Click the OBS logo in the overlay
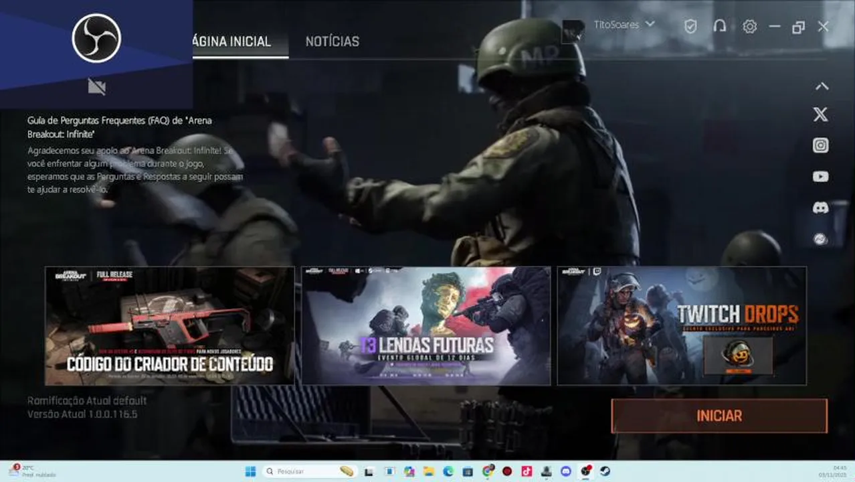 96,38
